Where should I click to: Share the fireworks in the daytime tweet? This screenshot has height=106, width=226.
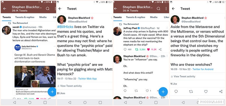221,91
